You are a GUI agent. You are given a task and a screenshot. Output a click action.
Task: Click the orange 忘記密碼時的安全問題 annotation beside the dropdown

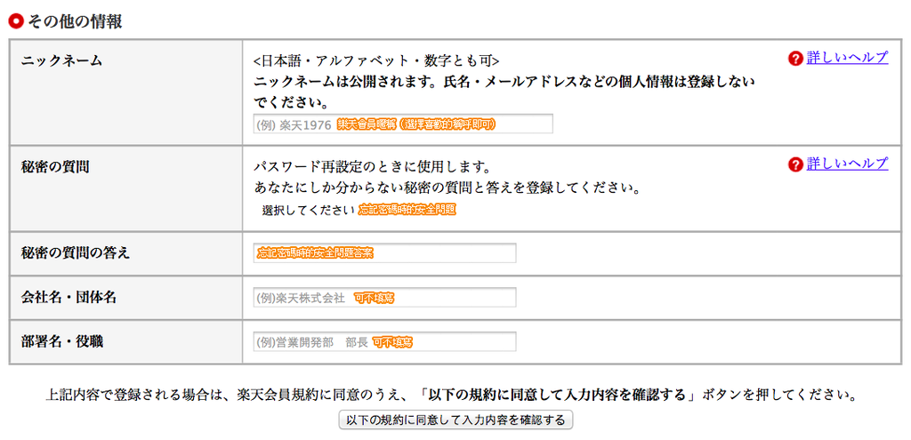coord(407,211)
